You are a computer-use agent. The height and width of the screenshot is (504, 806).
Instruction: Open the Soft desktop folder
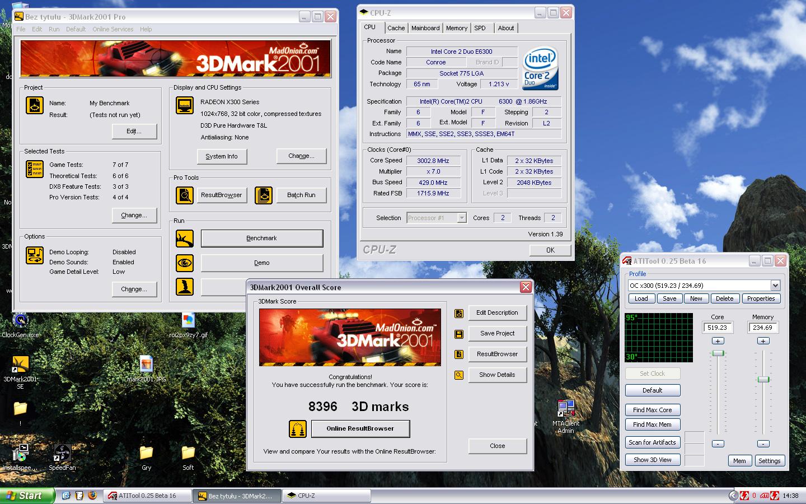pos(188,457)
